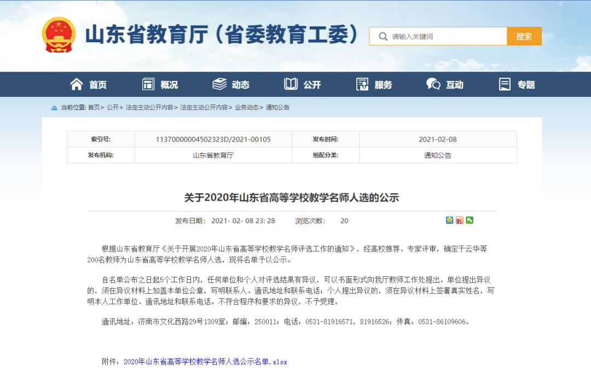Click the 索引号 label cell
Viewport: 591px width, 371px height.
[x=101, y=139]
